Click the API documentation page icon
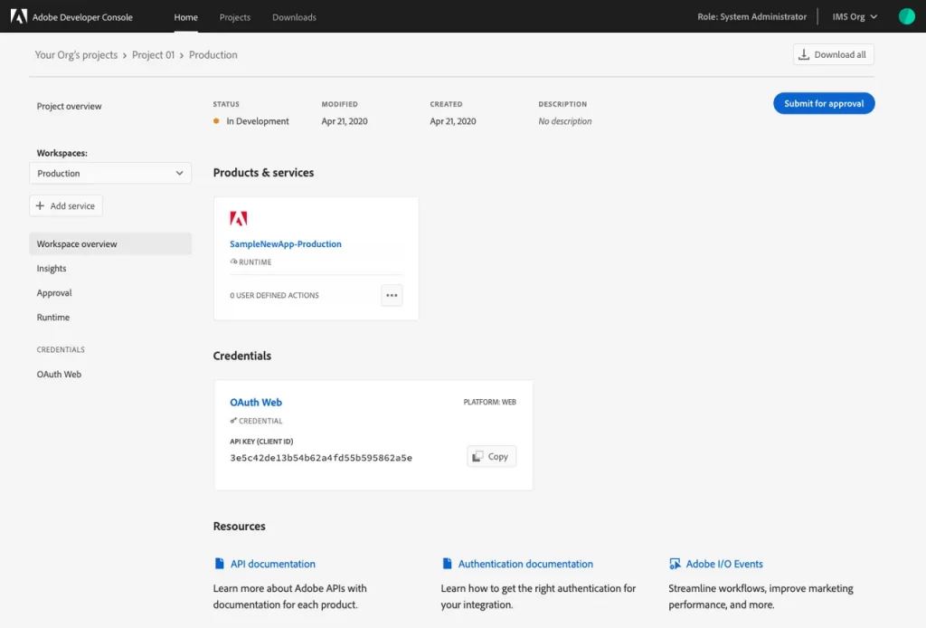Screen dimensions: 926x628 (x=219, y=563)
